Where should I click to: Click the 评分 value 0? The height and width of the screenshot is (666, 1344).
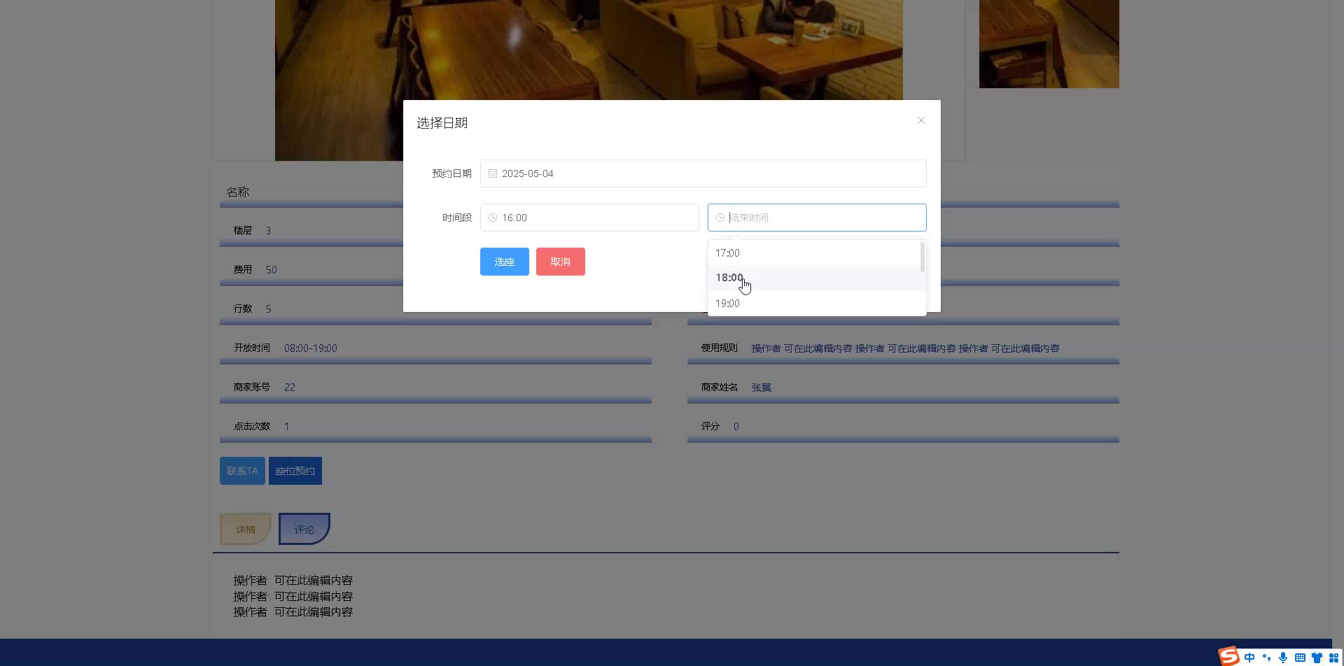click(x=736, y=427)
